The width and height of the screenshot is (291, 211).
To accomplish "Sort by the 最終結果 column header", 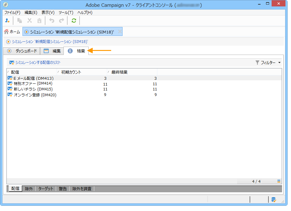I will pos(132,72).
